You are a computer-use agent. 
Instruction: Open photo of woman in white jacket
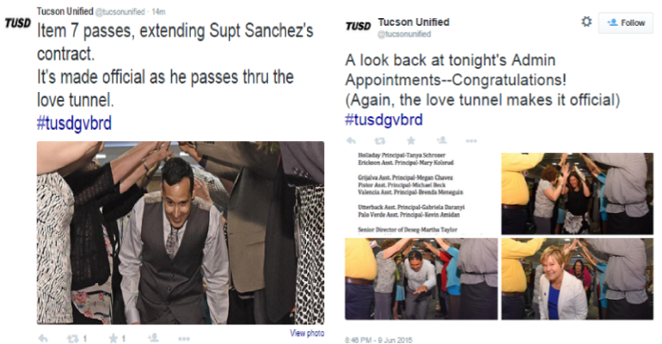point(577,279)
